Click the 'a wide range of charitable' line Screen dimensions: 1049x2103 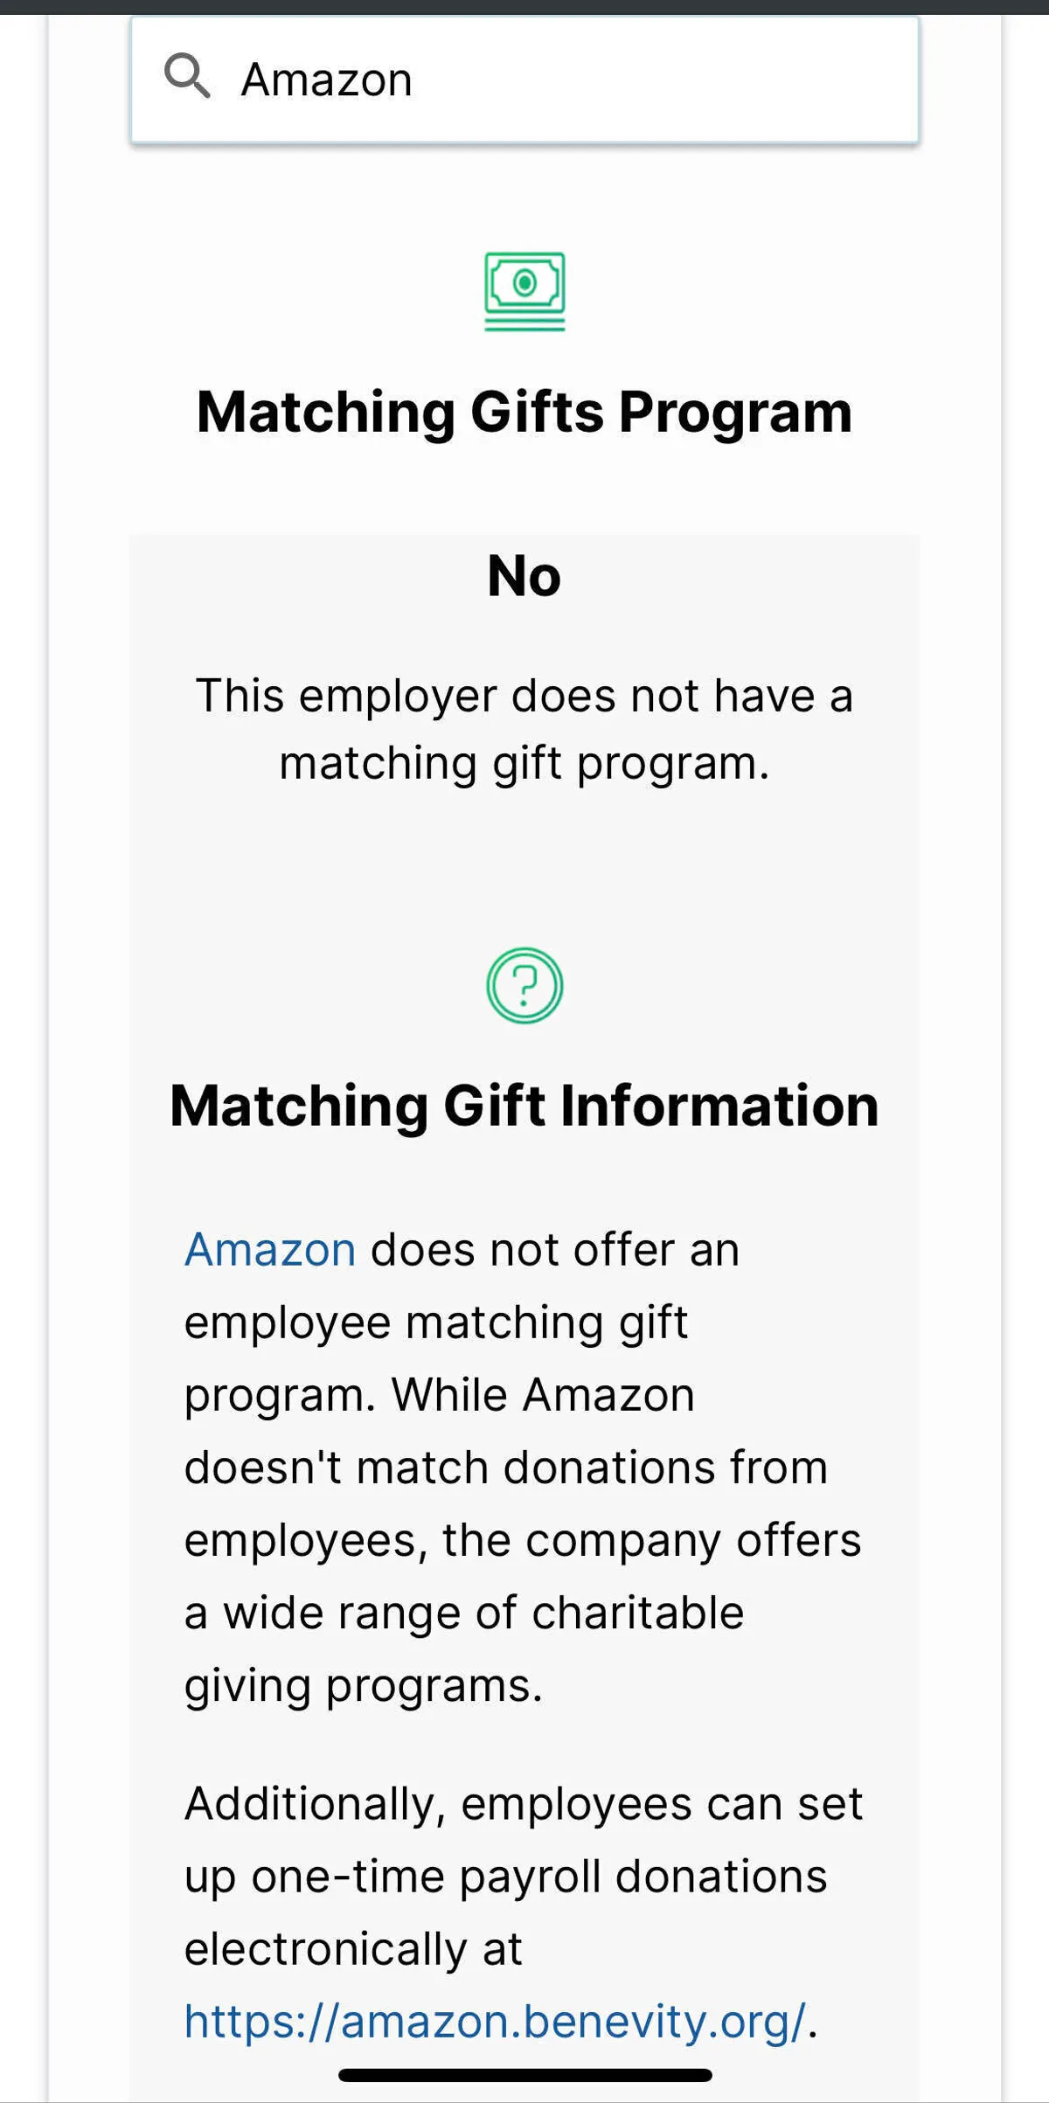tap(464, 1612)
